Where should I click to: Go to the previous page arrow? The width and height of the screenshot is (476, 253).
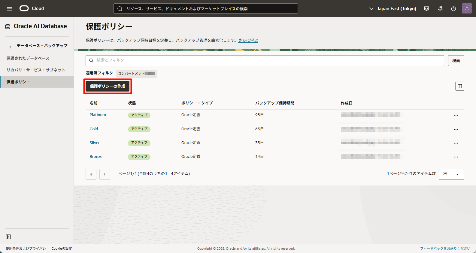pyautogui.click(x=91, y=174)
